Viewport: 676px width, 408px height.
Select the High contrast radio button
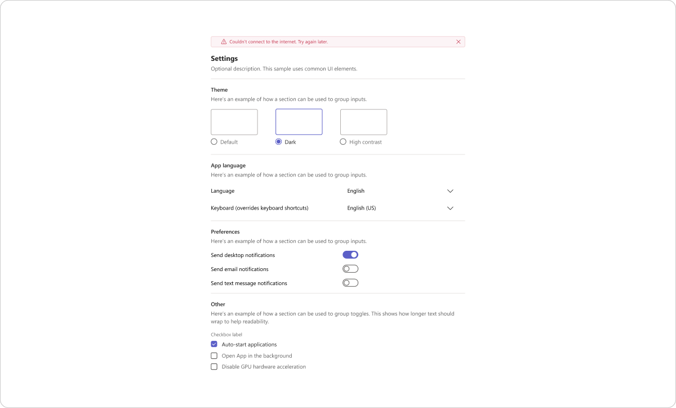point(343,142)
